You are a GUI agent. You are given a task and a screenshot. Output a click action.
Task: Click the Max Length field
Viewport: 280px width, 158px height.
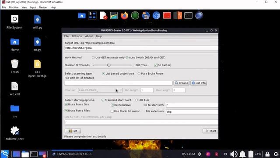point(179,90)
